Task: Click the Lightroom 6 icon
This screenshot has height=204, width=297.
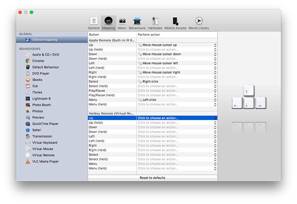Action: tap(28, 99)
